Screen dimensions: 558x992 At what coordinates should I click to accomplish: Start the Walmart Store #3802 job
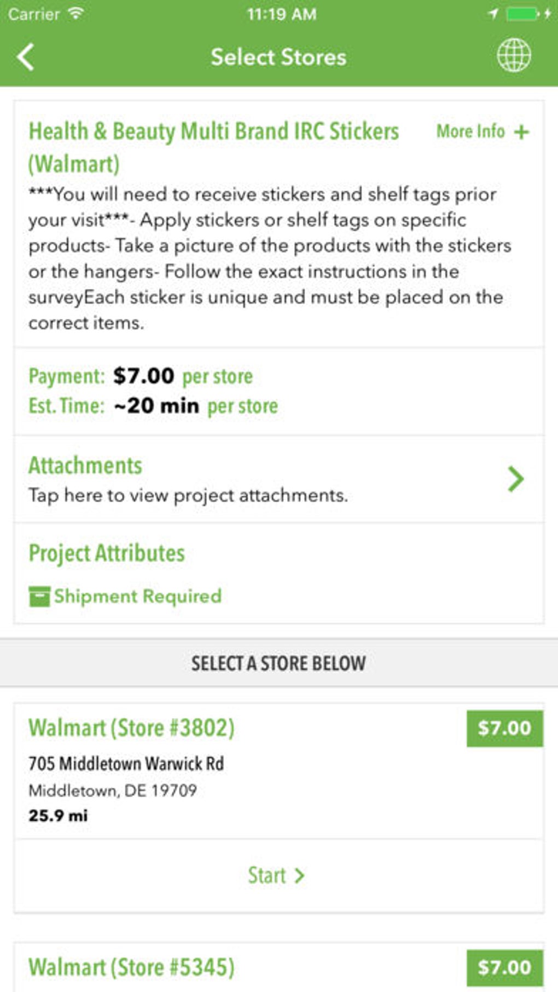pyautogui.click(x=267, y=875)
